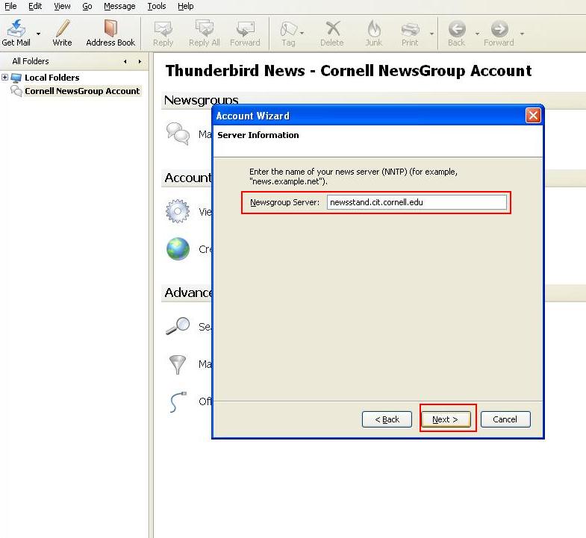This screenshot has height=538, width=586.
Task: Open the Message menu
Action: 119,6
